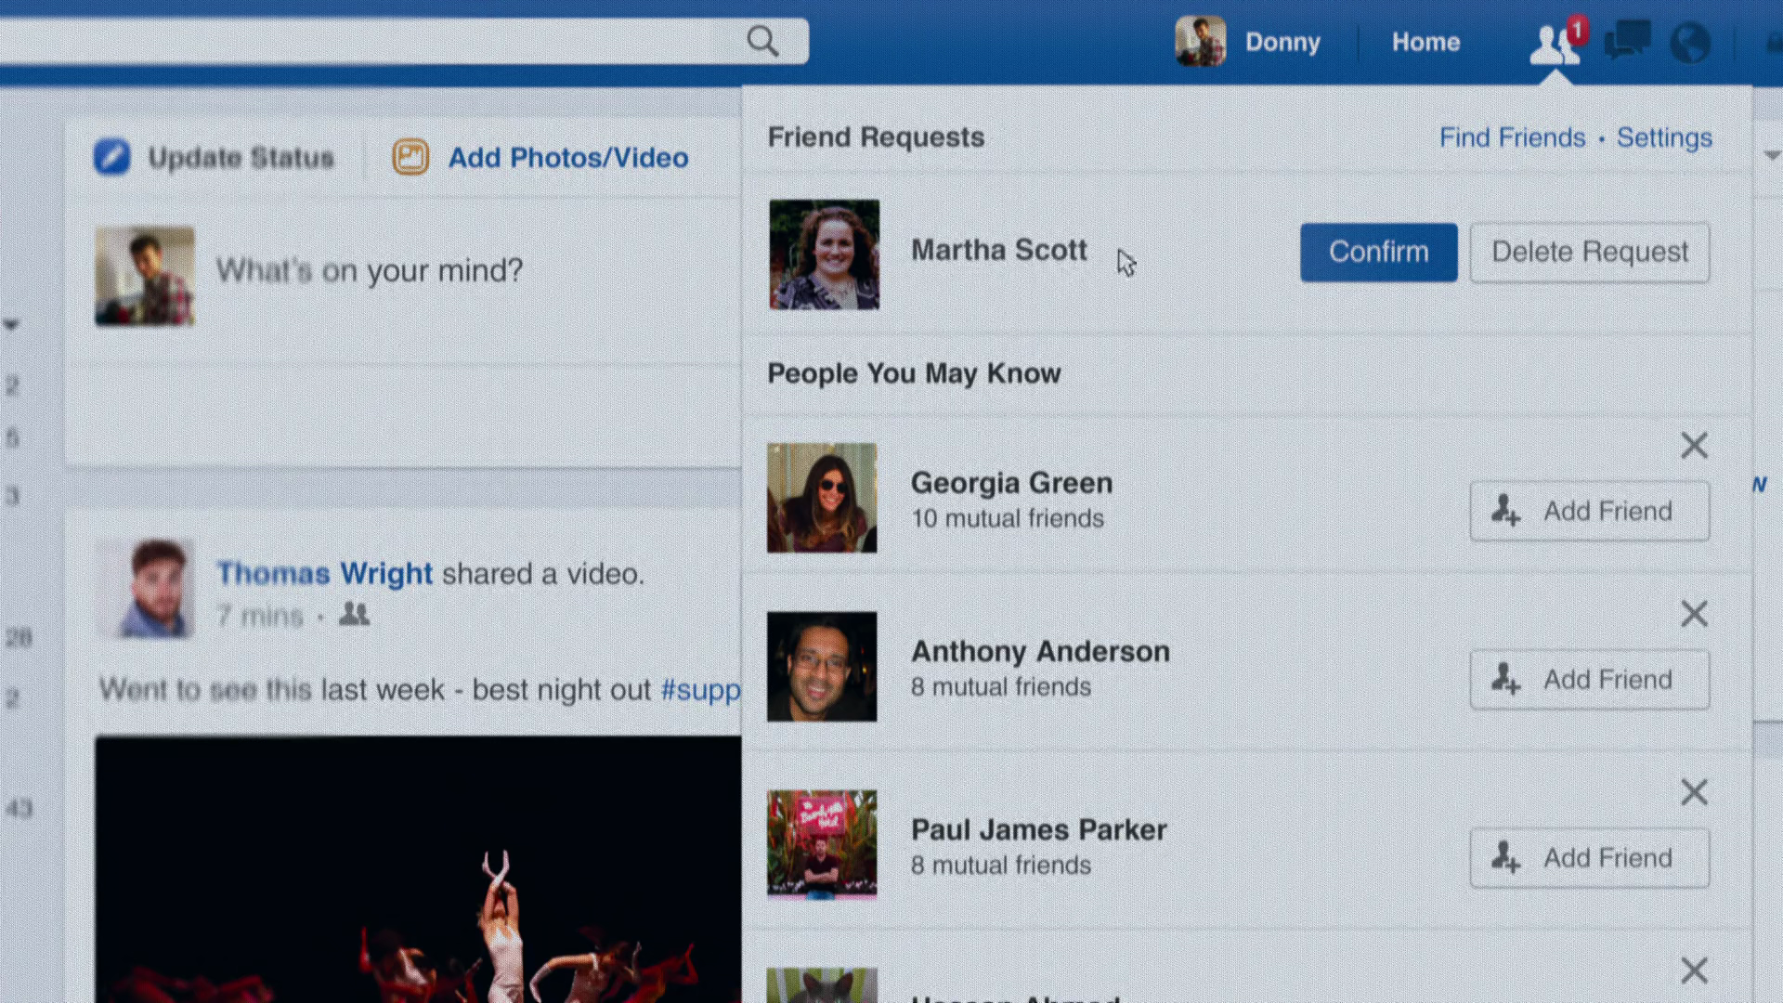Open the notifications globe icon
This screenshot has width=1783, height=1003.
pos(1690,43)
